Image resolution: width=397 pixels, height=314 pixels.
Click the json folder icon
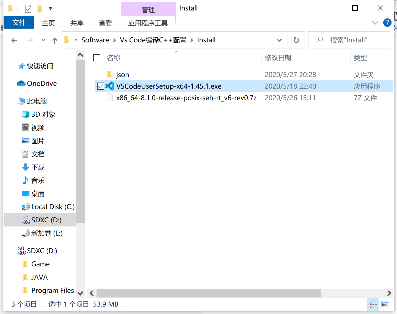pyautogui.click(x=109, y=74)
